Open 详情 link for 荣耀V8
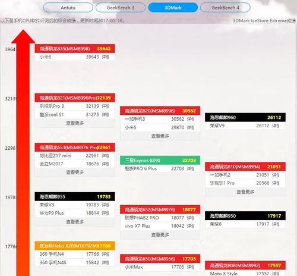Screen dimensions: 297x276 point(105,205)
